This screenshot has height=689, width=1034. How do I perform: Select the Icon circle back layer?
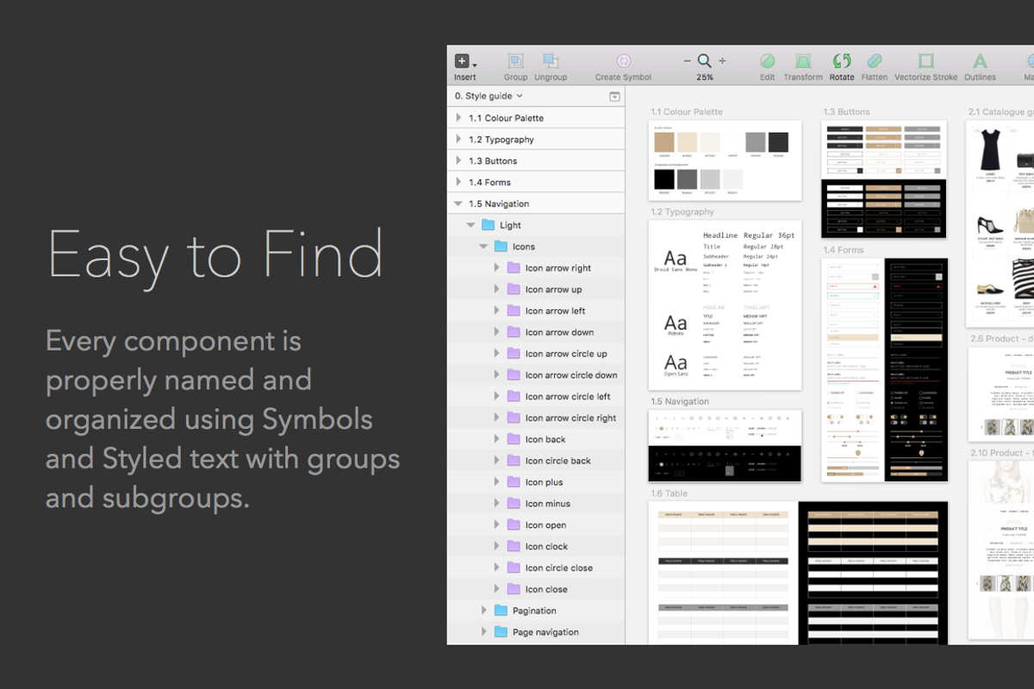536,461
